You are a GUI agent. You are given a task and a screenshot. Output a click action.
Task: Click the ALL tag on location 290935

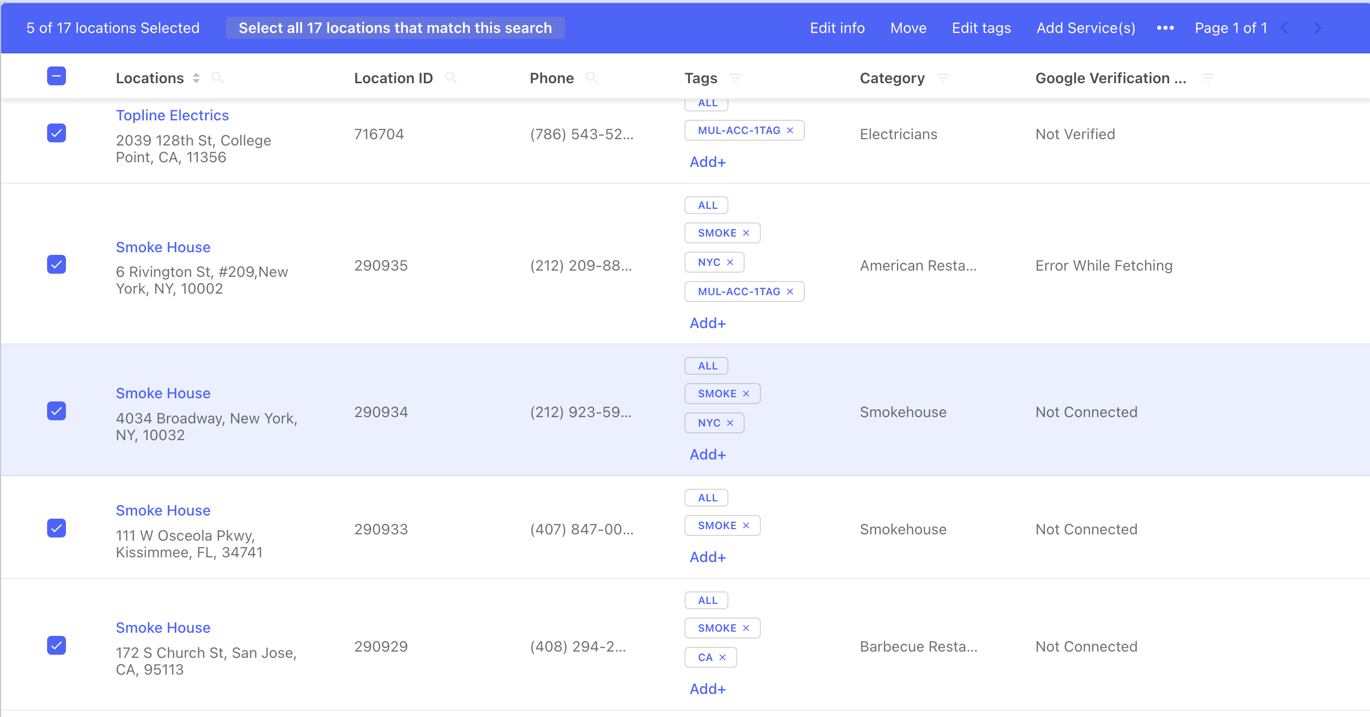coord(706,205)
